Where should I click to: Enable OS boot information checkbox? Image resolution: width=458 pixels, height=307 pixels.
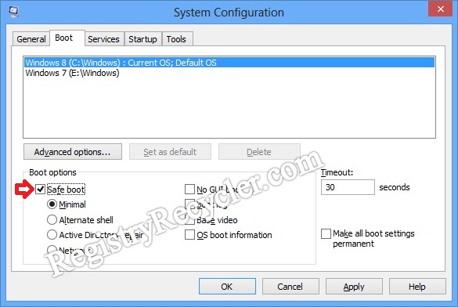pyautogui.click(x=190, y=235)
